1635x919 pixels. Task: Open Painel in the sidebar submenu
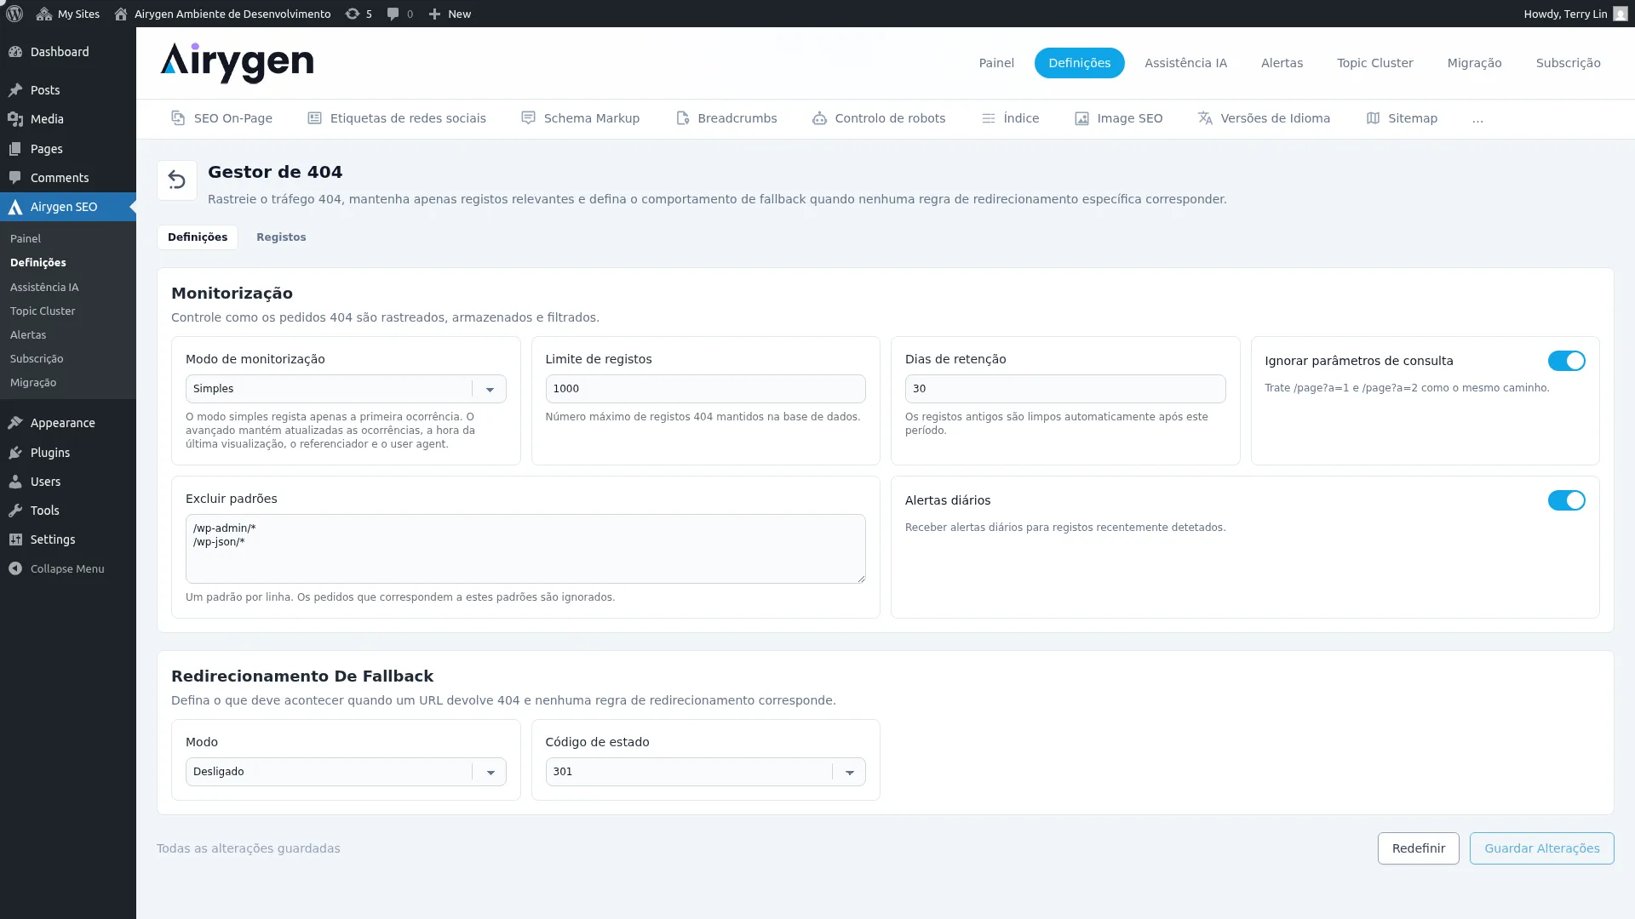[x=26, y=239]
